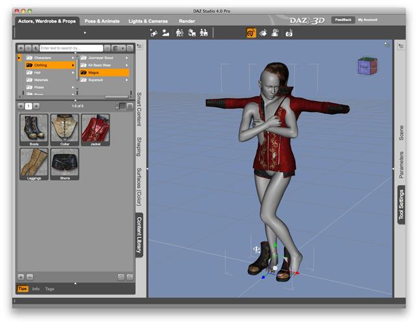The height and width of the screenshot is (325, 418).
Task: Open the viewport options menu icon top-right
Action: (x=387, y=44)
